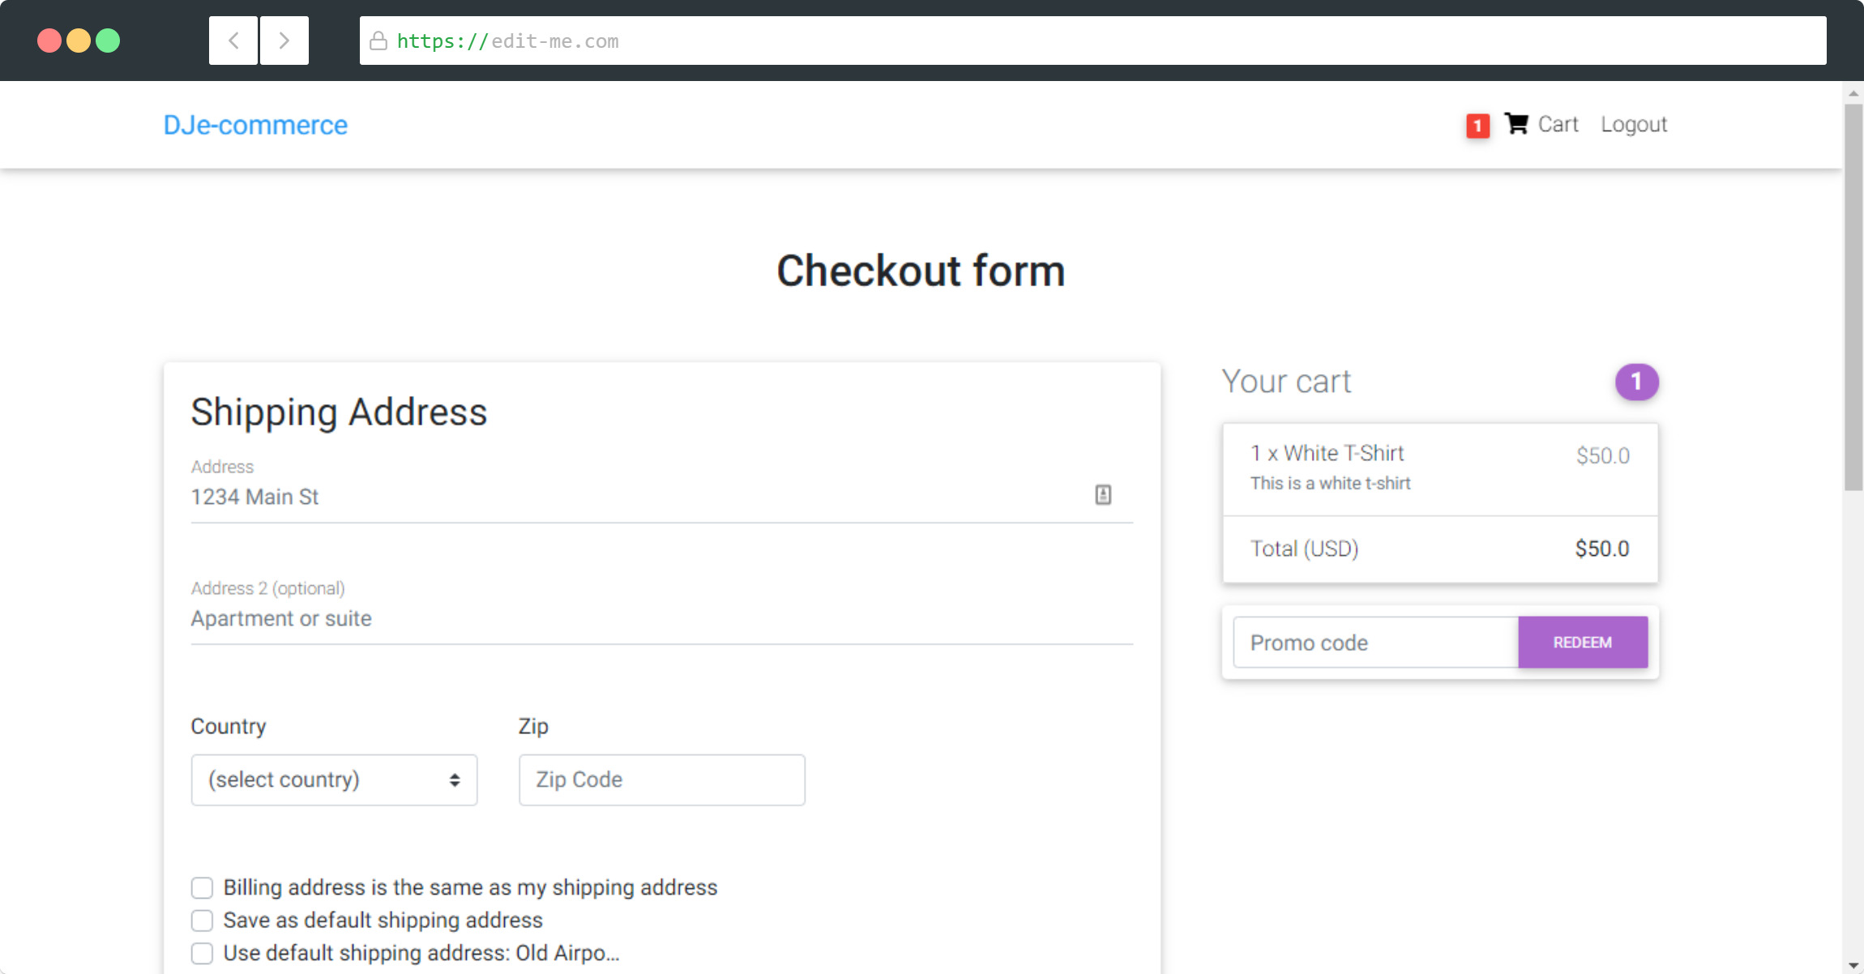The image size is (1864, 974).
Task: Click the shopping cart icon
Action: [x=1516, y=124]
